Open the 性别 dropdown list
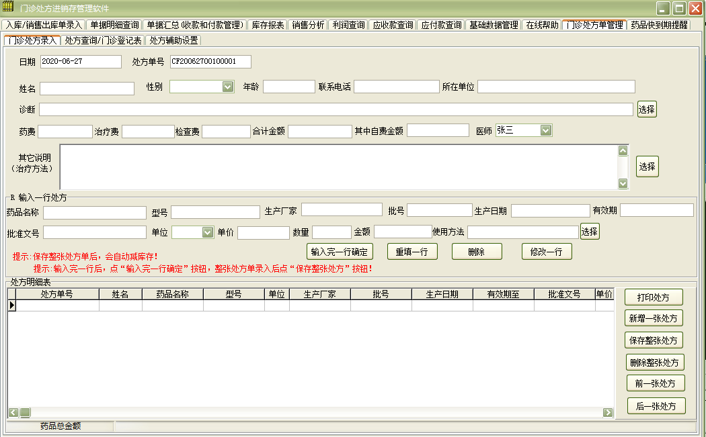Screen dimensions: 706x437 point(228,87)
